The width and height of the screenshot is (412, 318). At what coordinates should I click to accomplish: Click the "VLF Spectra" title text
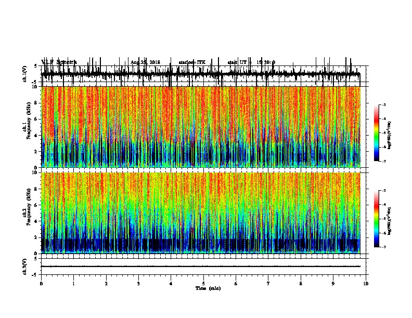[x=59, y=62]
